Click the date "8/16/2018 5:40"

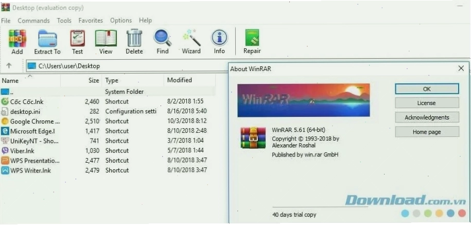click(x=187, y=111)
